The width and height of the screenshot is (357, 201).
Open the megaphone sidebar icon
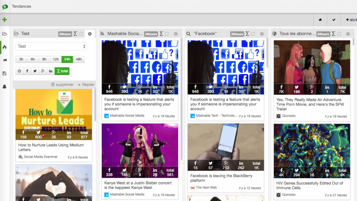click(4, 60)
